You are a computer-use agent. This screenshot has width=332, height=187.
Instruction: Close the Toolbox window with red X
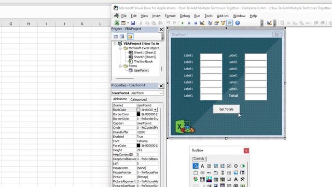[246, 151]
